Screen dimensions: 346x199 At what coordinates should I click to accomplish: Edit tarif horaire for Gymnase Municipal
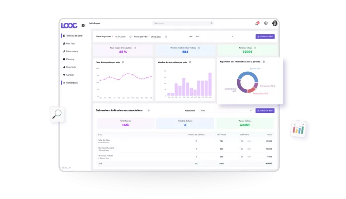pos(242,149)
